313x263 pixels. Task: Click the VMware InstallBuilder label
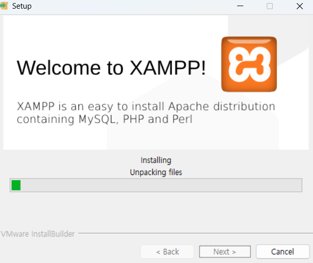(38, 234)
